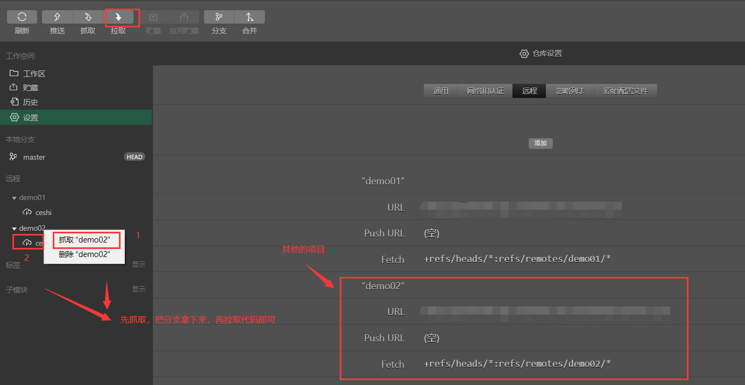Choose 抓取 "demo02" from context menu
Viewport: 745px width, 385px height.
click(85, 240)
